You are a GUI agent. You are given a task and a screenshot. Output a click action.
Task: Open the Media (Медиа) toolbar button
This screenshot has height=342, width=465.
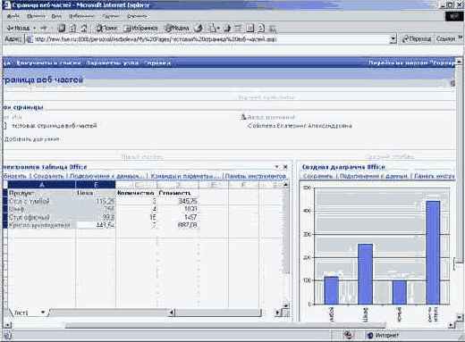(x=177, y=28)
